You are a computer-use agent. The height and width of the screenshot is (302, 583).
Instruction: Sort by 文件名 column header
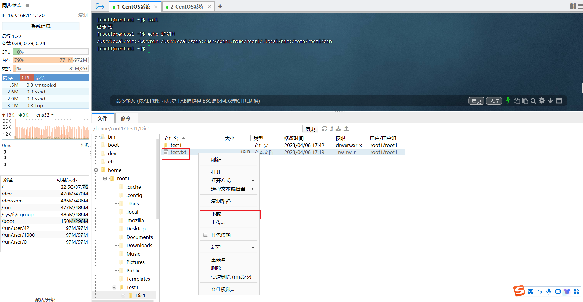click(x=171, y=138)
